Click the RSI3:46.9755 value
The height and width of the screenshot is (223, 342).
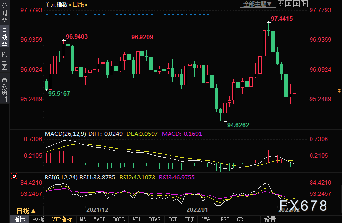coord(177,177)
